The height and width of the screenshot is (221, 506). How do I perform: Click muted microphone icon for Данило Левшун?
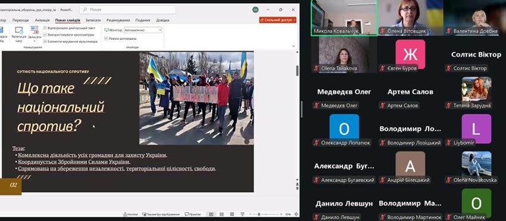click(x=317, y=217)
